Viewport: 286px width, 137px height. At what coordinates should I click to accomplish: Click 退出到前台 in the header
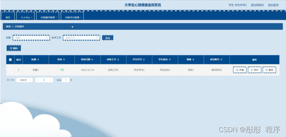pos(257,5)
